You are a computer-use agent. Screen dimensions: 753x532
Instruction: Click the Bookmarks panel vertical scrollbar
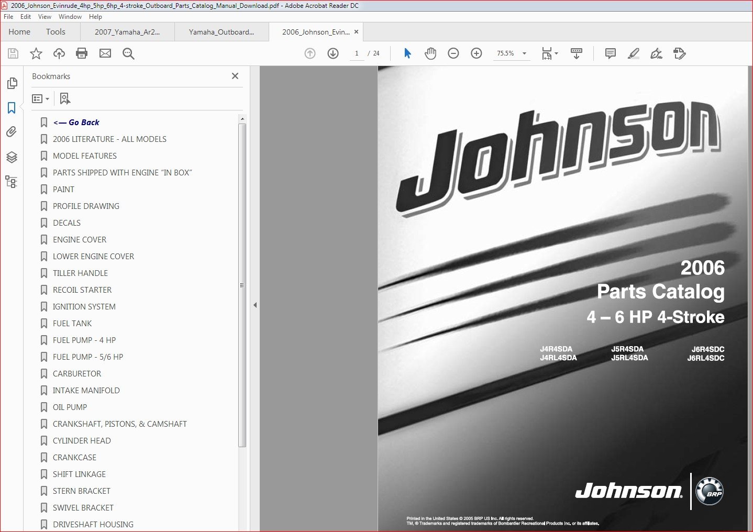tap(242, 285)
